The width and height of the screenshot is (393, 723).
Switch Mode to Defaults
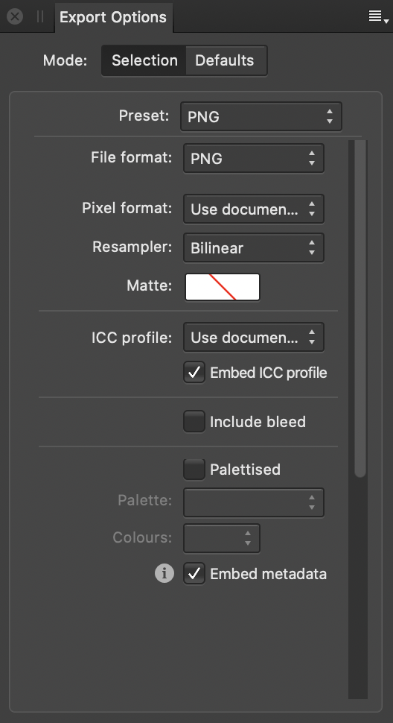point(226,60)
